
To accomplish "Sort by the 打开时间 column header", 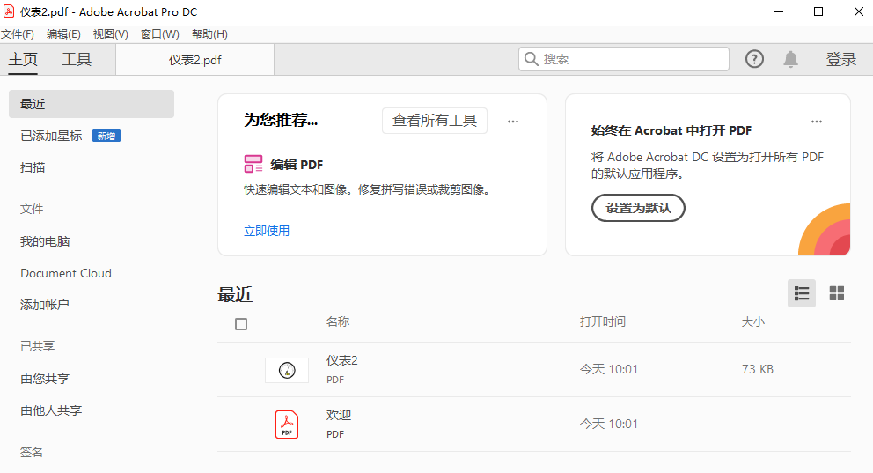I will point(603,321).
